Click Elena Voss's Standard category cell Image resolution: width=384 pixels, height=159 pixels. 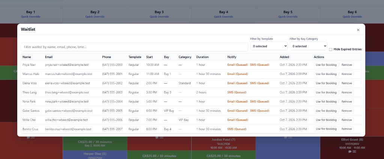point(184,83)
